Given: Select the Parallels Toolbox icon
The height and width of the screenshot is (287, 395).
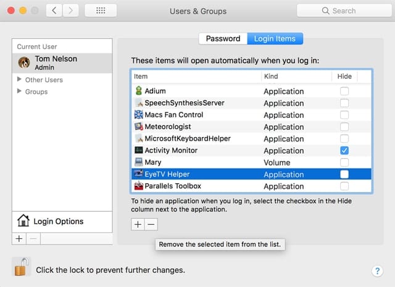Looking at the screenshot, I should pyautogui.click(x=139, y=186).
